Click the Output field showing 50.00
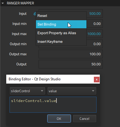 tap(71, 64)
